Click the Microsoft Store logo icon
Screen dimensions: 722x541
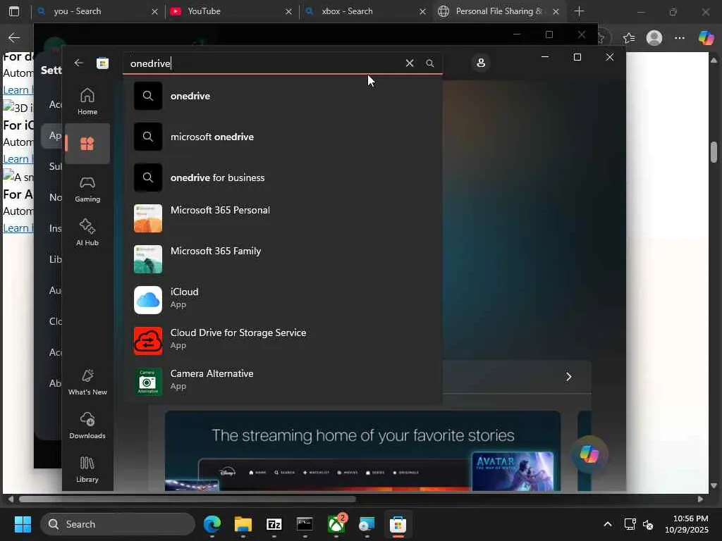click(x=102, y=63)
